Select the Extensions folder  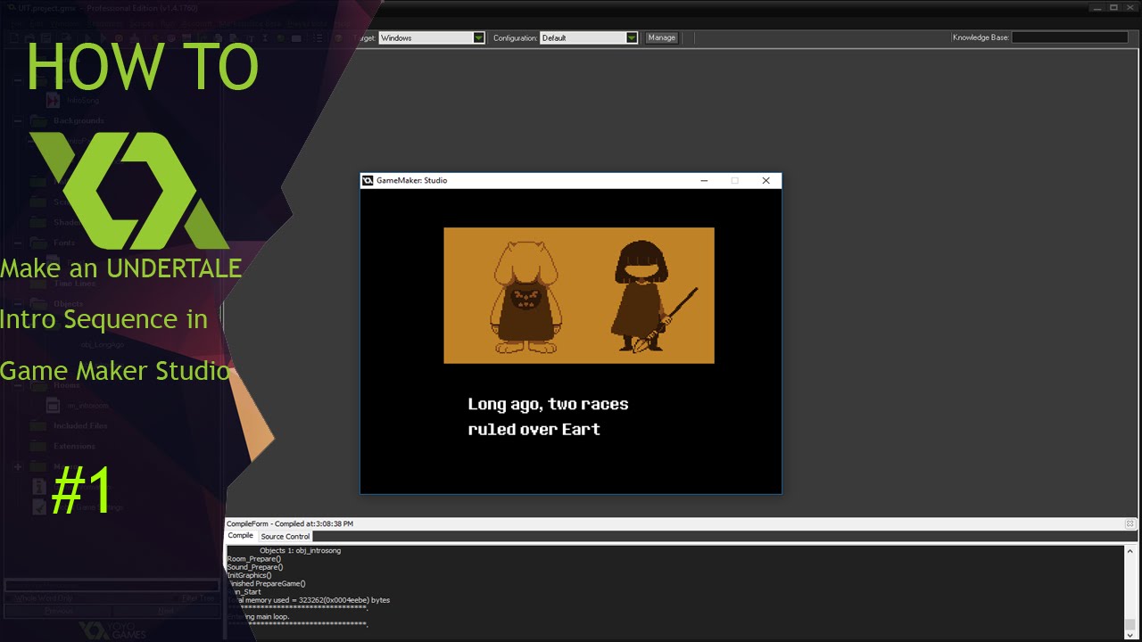click(x=74, y=446)
